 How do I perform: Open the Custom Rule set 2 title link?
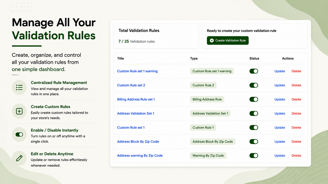click(x=131, y=85)
